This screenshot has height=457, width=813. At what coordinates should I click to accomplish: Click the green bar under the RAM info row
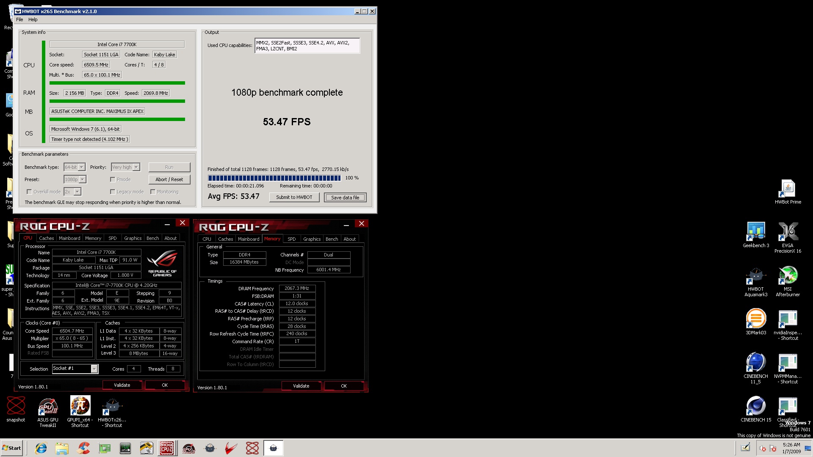tap(117, 101)
